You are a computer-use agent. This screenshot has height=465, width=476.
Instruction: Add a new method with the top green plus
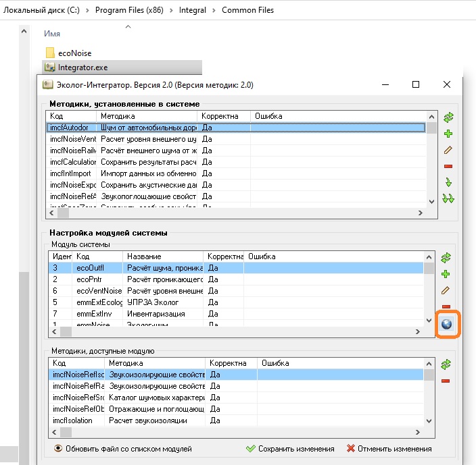tap(448, 134)
